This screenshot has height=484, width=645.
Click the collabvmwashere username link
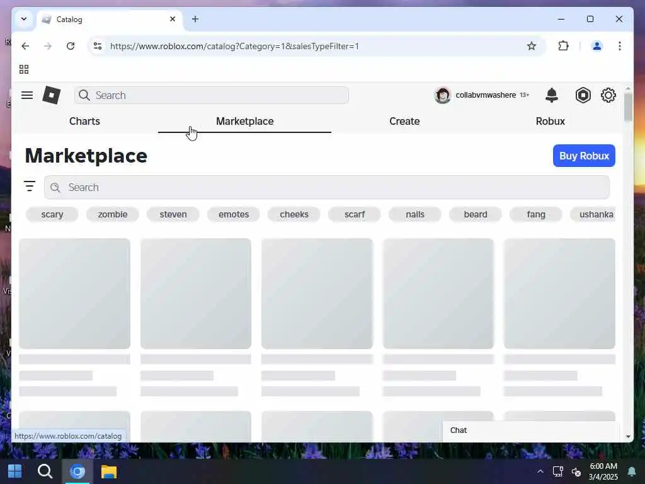click(486, 95)
